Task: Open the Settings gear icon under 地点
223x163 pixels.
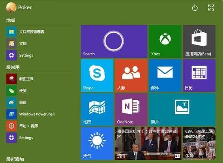Action: point(11,55)
